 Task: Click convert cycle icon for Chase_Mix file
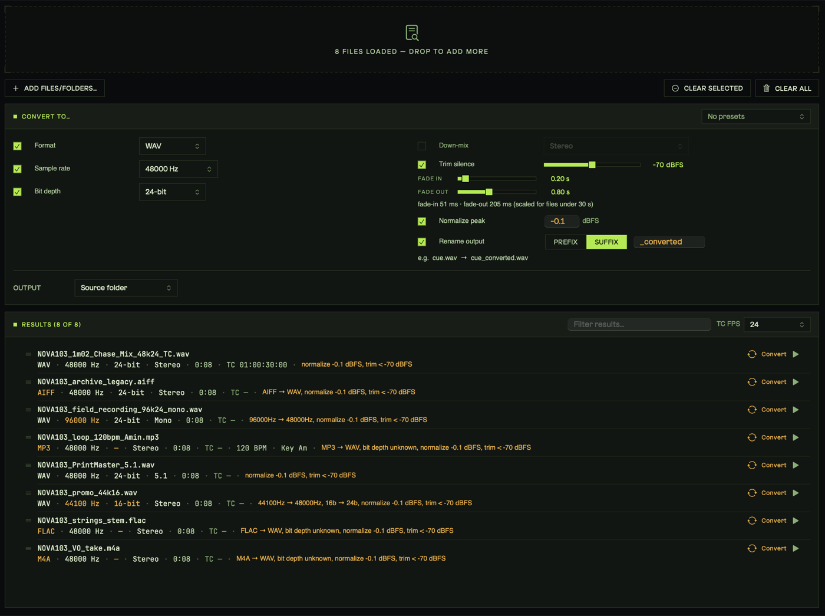752,354
